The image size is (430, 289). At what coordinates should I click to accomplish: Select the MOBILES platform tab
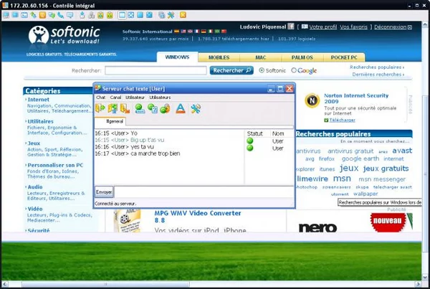click(219, 57)
